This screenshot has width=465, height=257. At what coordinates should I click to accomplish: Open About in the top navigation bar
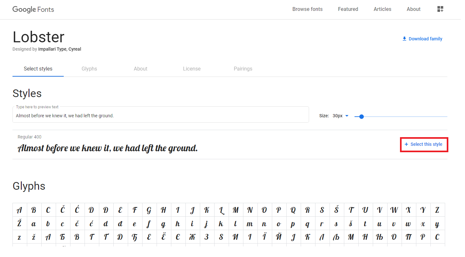413,9
